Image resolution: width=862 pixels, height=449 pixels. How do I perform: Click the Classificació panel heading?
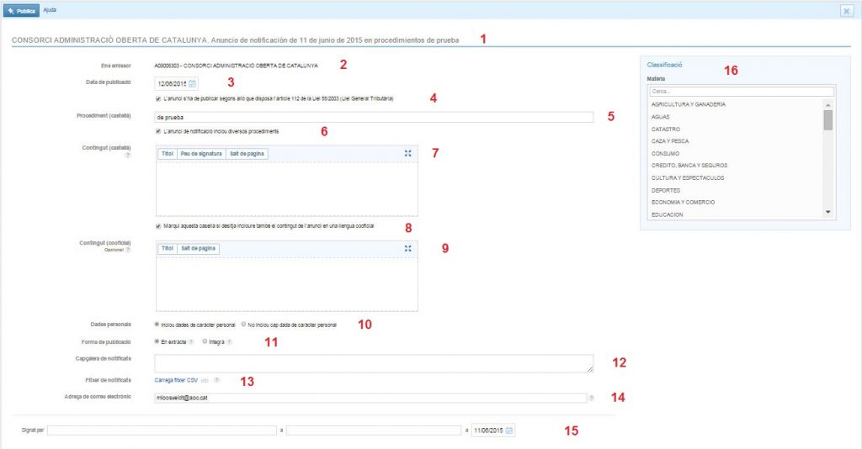click(664, 65)
